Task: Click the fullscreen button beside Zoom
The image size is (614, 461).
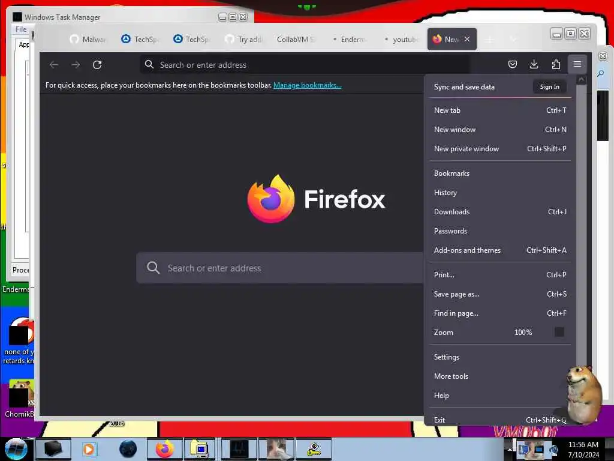Action: coord(559,333)
